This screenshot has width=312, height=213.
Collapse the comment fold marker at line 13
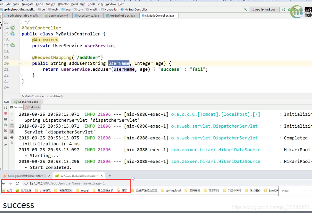point(20,22)
